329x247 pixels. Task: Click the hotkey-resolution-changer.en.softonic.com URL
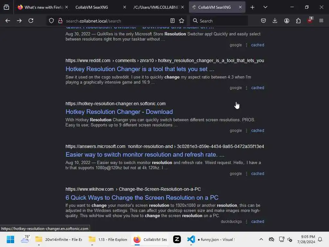point(115,104)
